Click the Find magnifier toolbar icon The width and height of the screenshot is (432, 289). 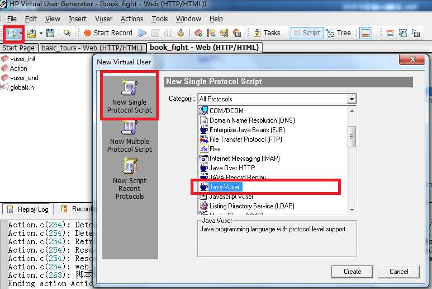[x=67, y=33]
